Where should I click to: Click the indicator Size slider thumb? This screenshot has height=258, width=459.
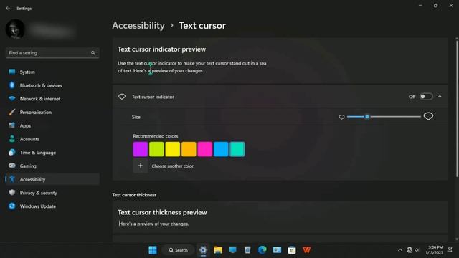pyautogui.click(x=367, y=117)
